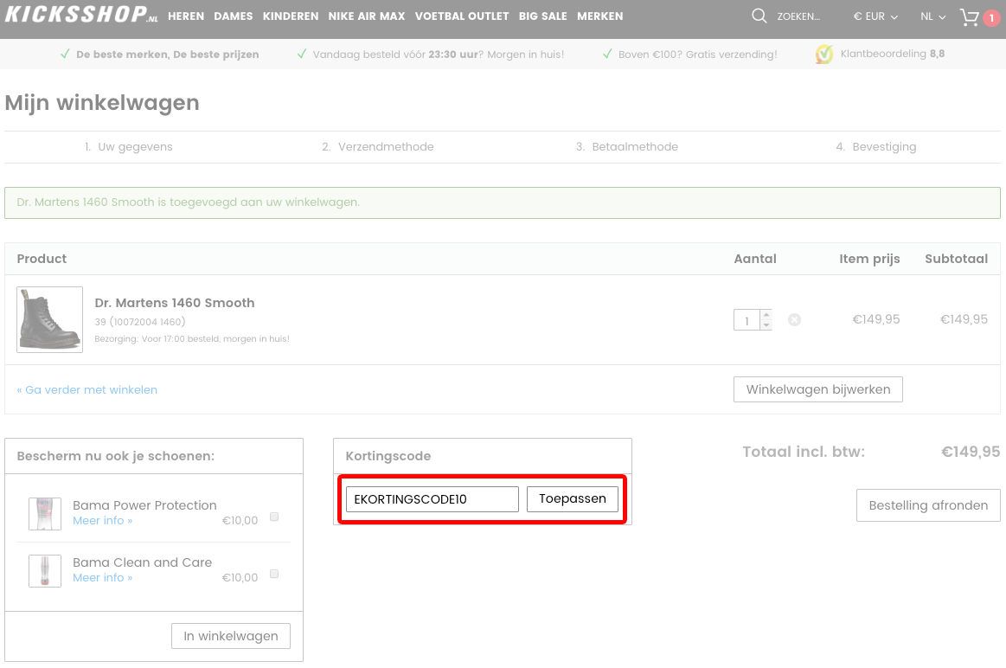Click the Dr. Martens 1460 Smooth product name
1006x668 pixels.
point(175,303)
